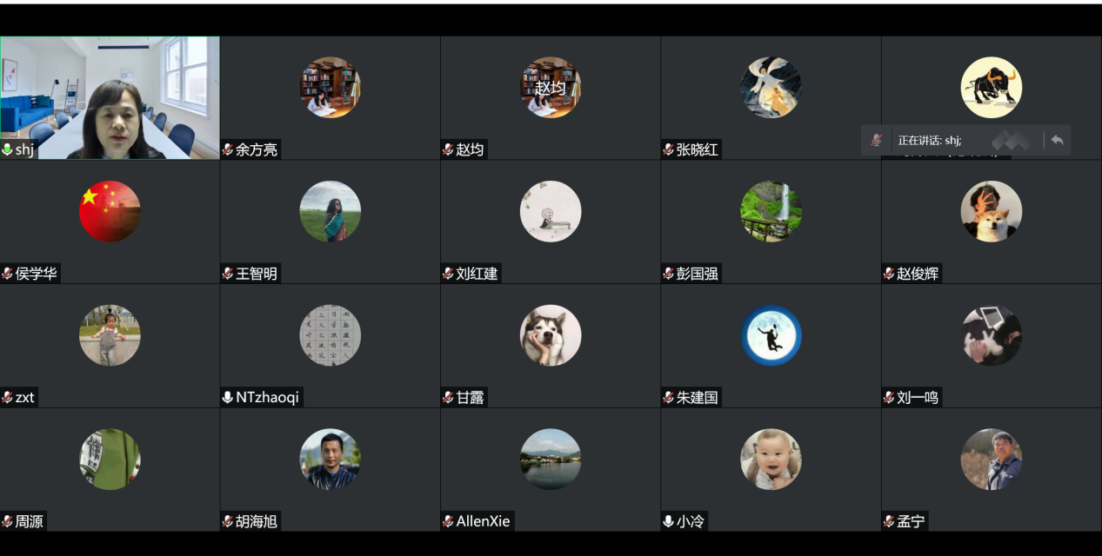Select the baby photo avatar of 小冷
The width and height of the screenshot is (1102, 556).
771,459
